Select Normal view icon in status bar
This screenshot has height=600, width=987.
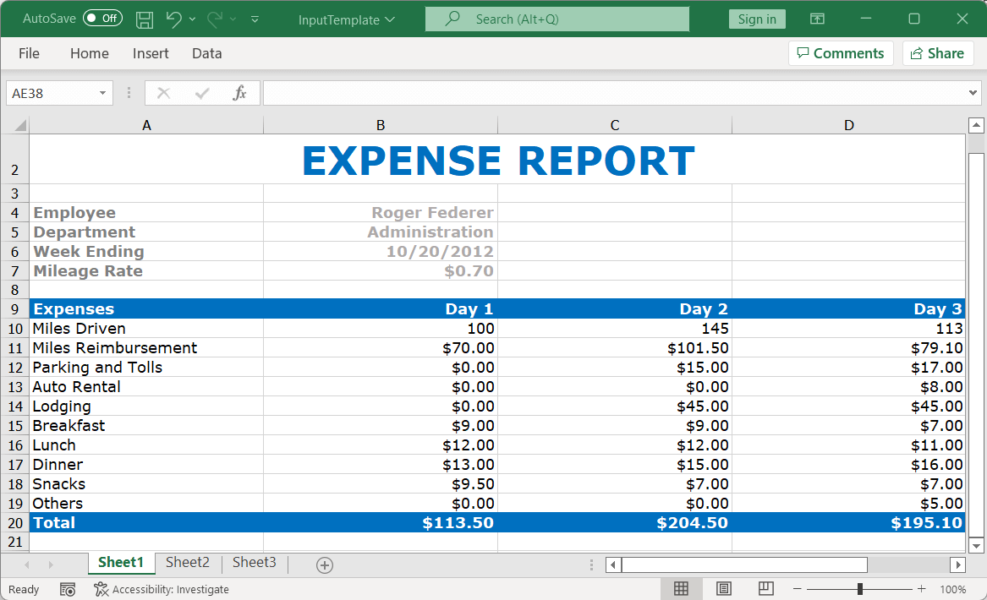click(x=681, y=589)
